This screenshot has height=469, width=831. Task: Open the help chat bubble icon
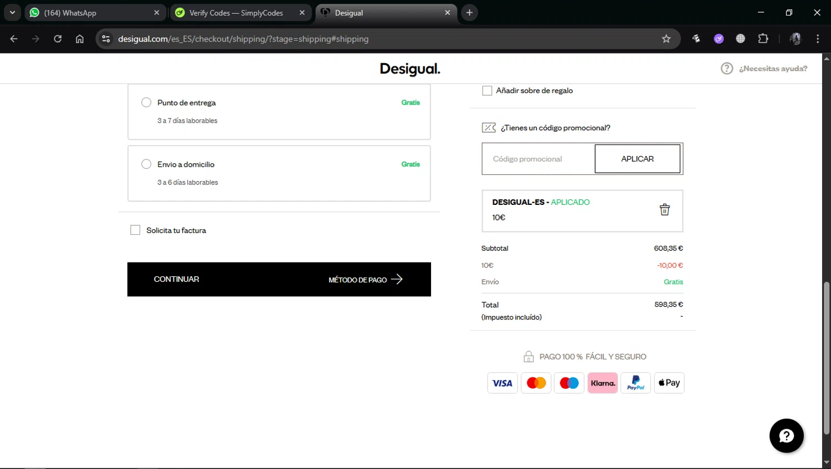tap(786, 436)
